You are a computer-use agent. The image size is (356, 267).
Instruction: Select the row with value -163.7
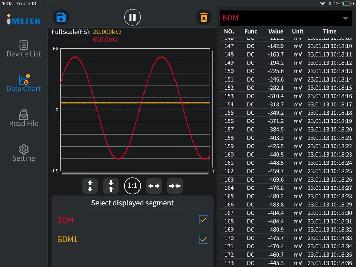pos(286,54)
